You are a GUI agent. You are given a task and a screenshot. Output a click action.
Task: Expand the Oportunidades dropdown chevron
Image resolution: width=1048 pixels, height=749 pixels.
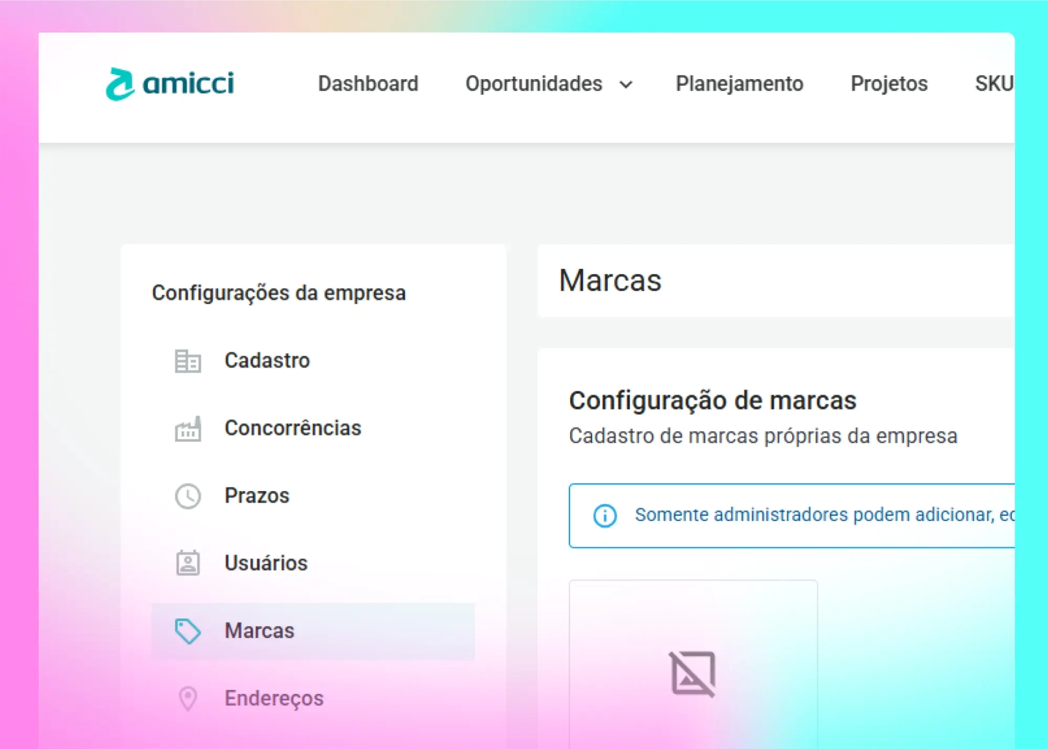tap(626, 84)
